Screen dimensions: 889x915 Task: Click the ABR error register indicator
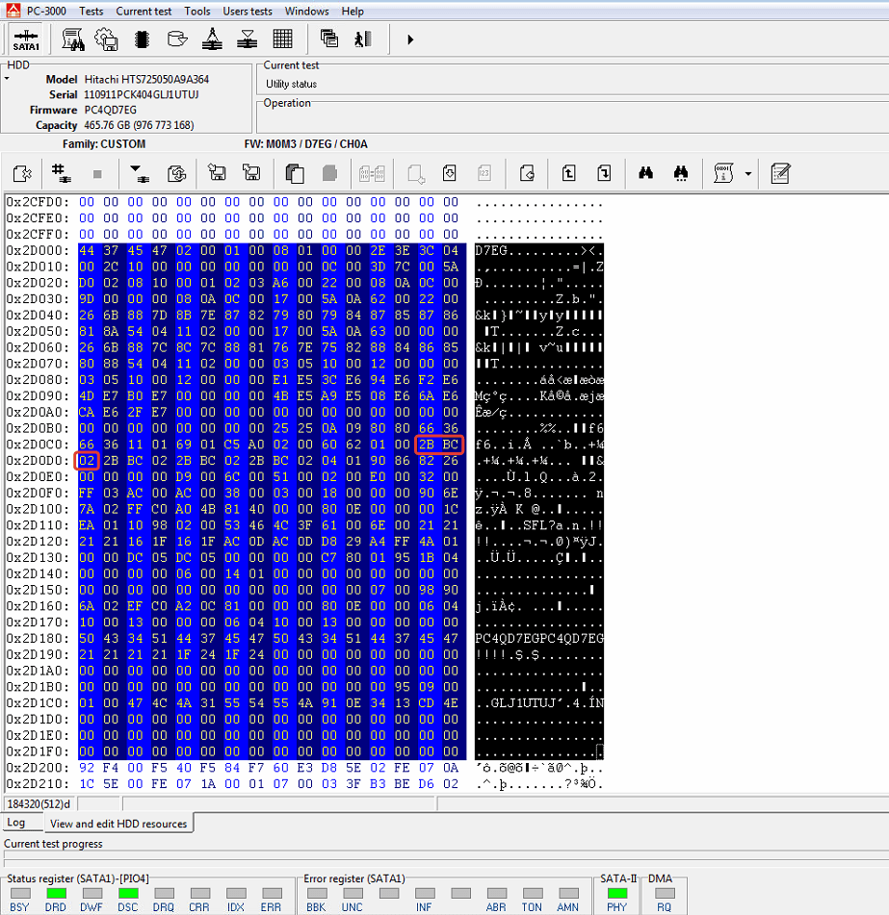click(496, 893)
